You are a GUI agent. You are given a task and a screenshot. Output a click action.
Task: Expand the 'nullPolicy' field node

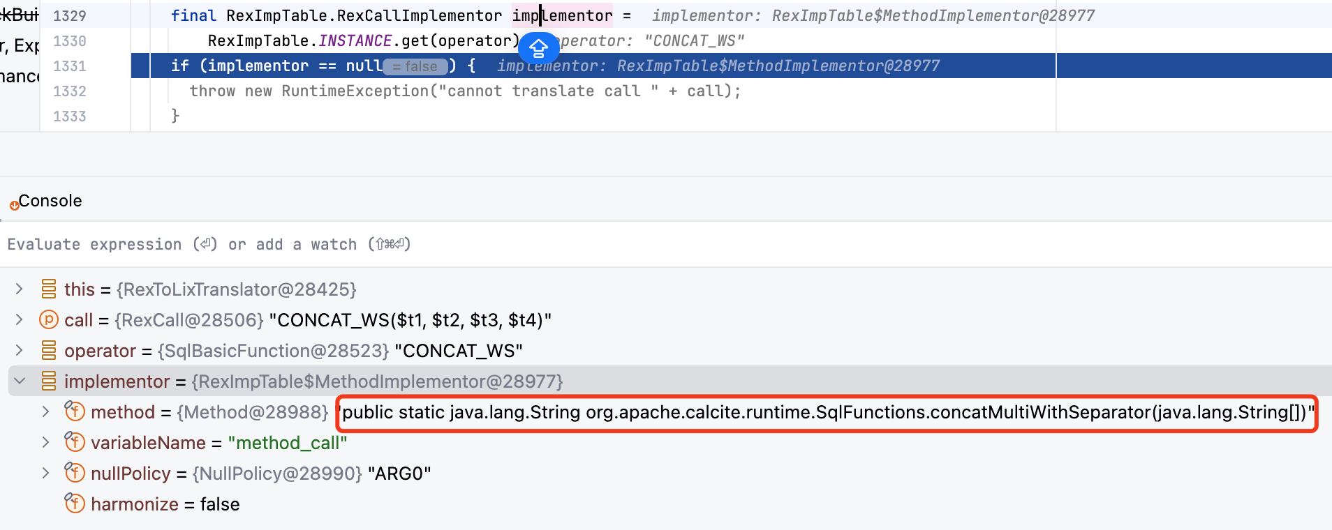pyautogui.click(x=45, y=473)
